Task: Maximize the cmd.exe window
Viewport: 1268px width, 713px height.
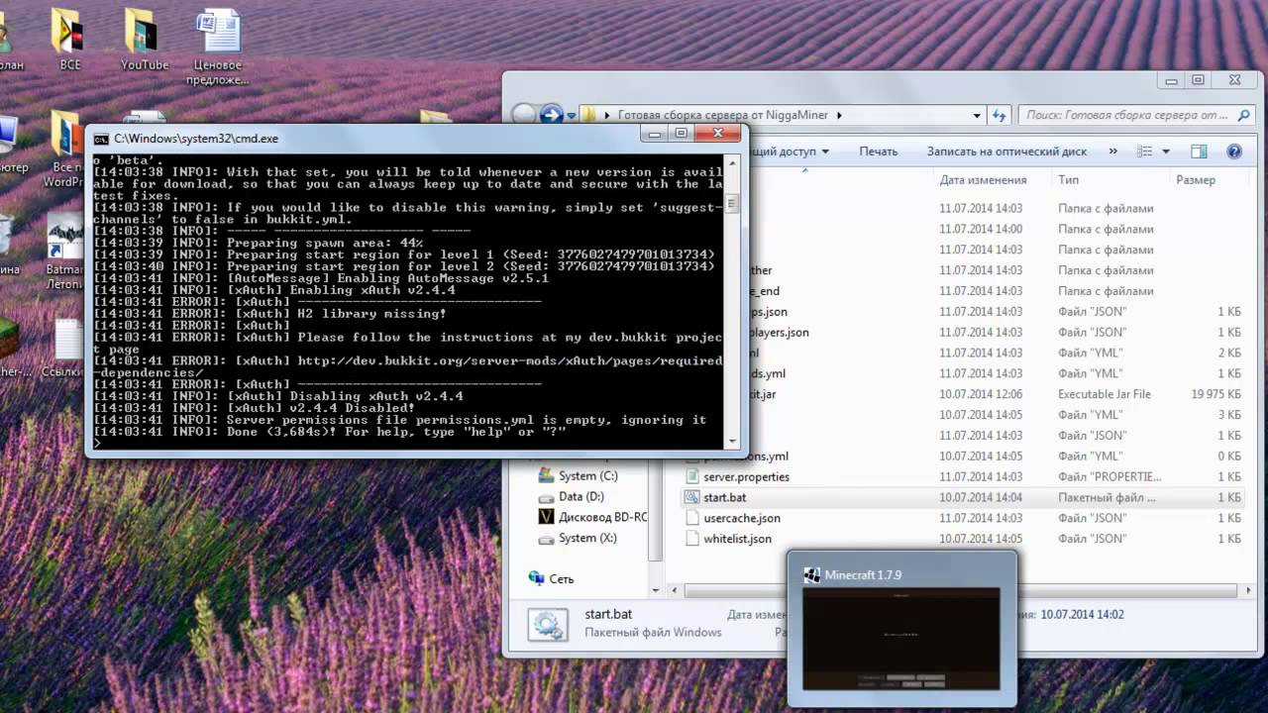Action: (680, 133)
